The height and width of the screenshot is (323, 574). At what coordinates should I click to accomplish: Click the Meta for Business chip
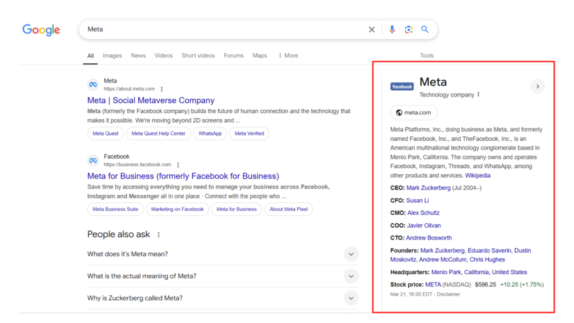coord(237,210)
